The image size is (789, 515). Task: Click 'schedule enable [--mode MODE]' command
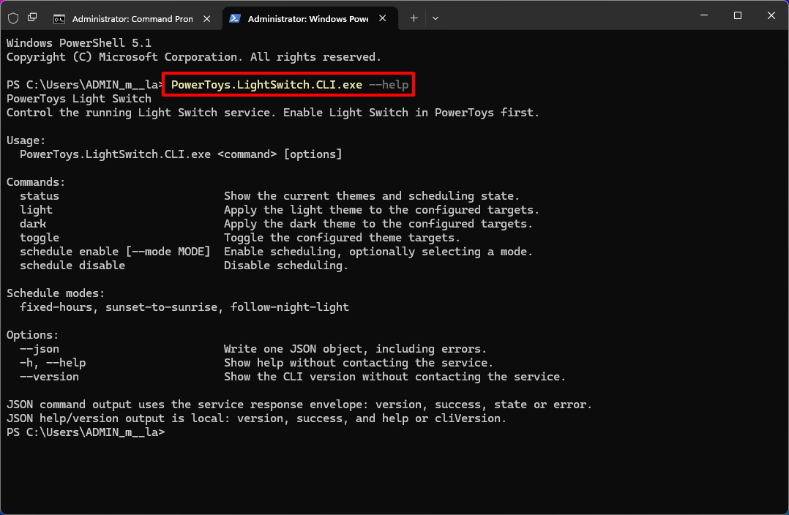[x=115, y=252]
